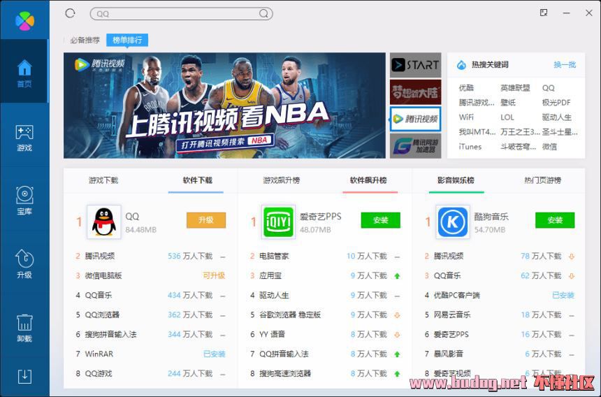The image size is (601, 397).
Task: Open 电脑管家 in the rising list
Action: [x=274, y=256]
